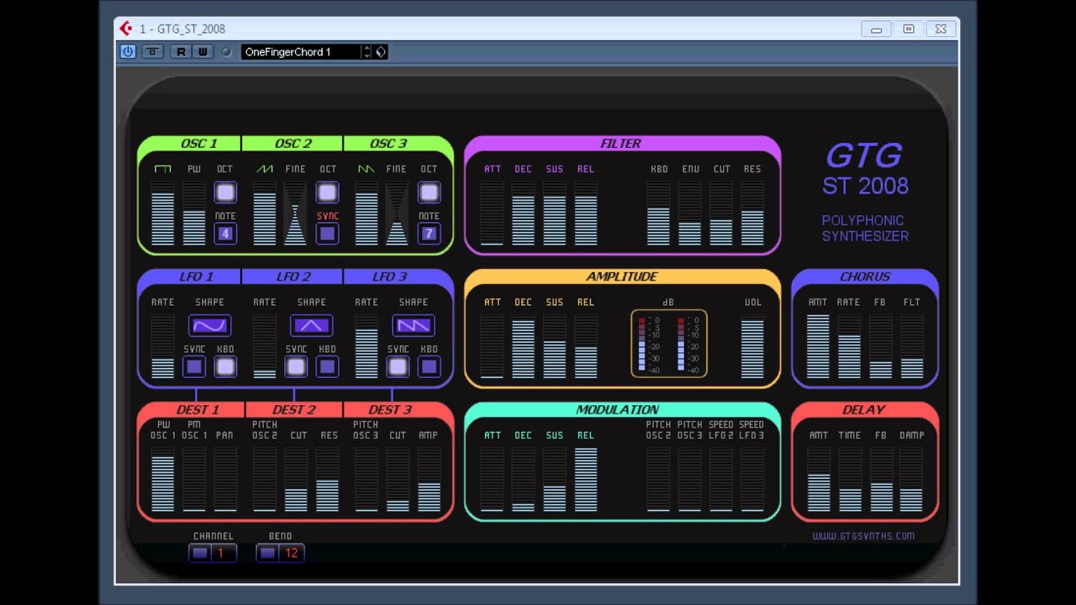This screenshot has height=605, width=1076.
Task: Set the Chorus FLT slider
Action: tap(912, 346)
